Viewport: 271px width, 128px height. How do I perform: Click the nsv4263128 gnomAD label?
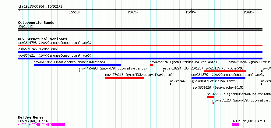[242, 100]
